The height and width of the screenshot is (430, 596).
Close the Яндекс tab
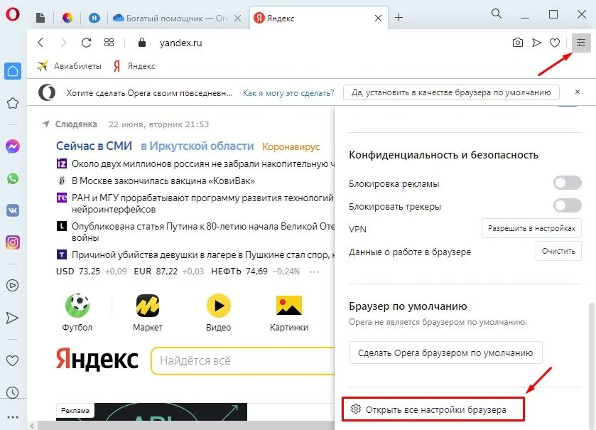pos(378,18)
